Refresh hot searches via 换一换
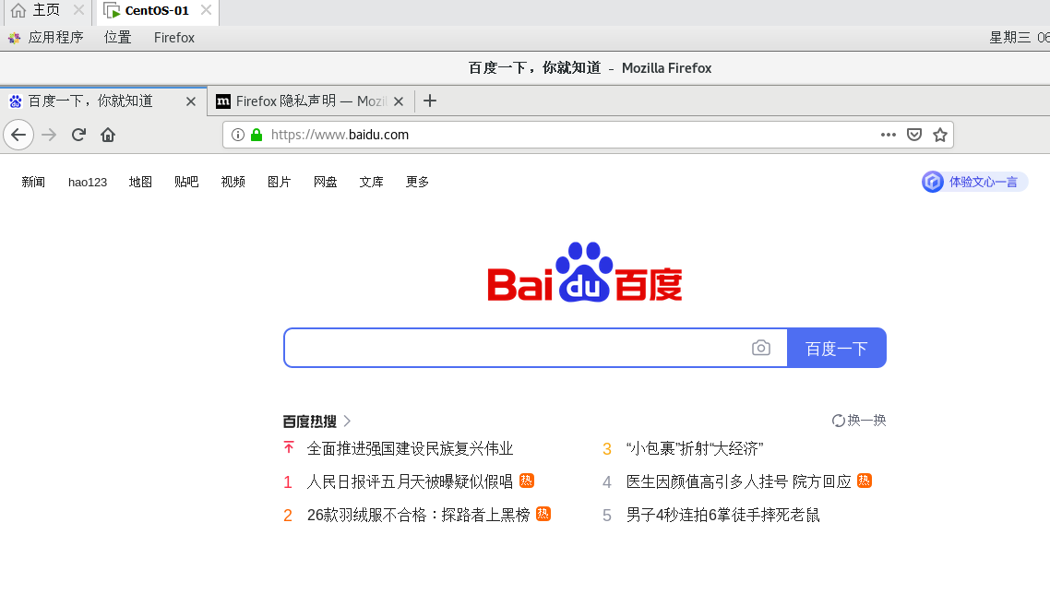This screenshot has width=1050, height=594. 858,421
